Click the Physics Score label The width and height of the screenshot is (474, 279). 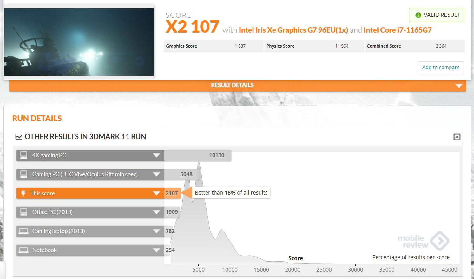(280, 46)
